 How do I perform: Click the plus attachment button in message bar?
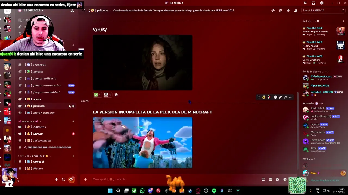(x=85, y=179)
